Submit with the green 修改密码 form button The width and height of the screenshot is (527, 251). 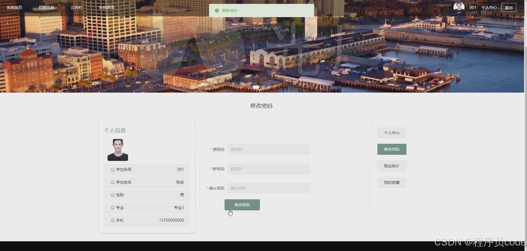tap(242, 205)
